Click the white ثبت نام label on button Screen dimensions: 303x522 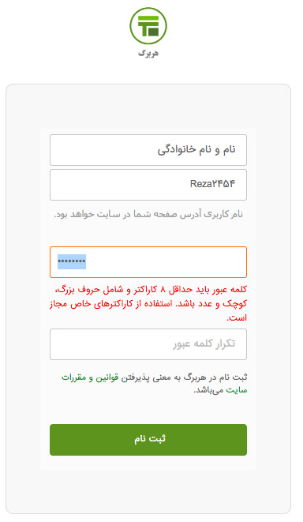pyautogui.click(x=150, y=439)
